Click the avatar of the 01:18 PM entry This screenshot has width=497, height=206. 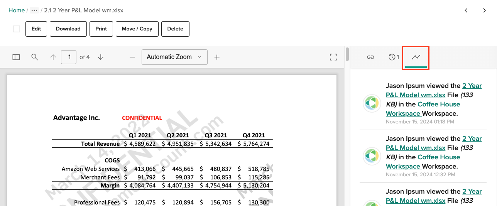tap(372, 103)
